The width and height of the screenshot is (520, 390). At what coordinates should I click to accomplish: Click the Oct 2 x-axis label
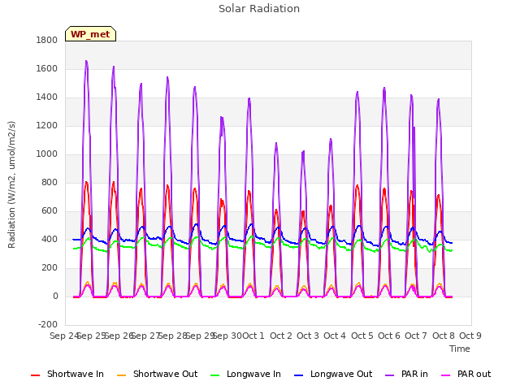click(281, 336)
